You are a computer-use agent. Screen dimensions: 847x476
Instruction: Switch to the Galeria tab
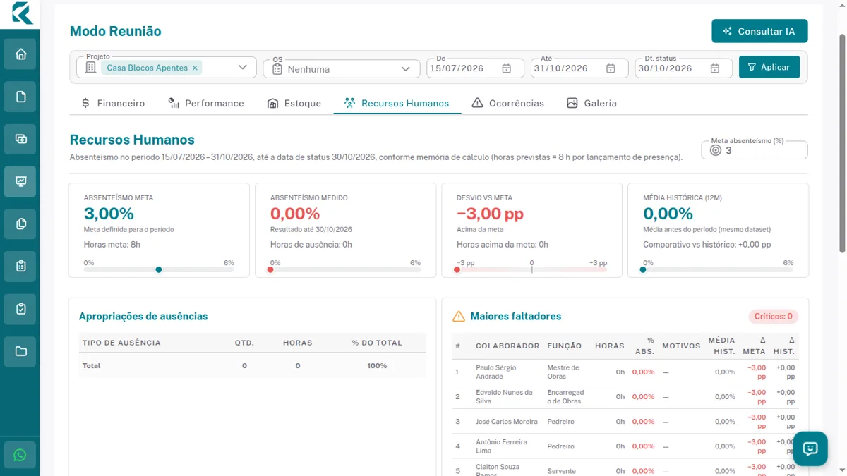(x=591, y=103)
